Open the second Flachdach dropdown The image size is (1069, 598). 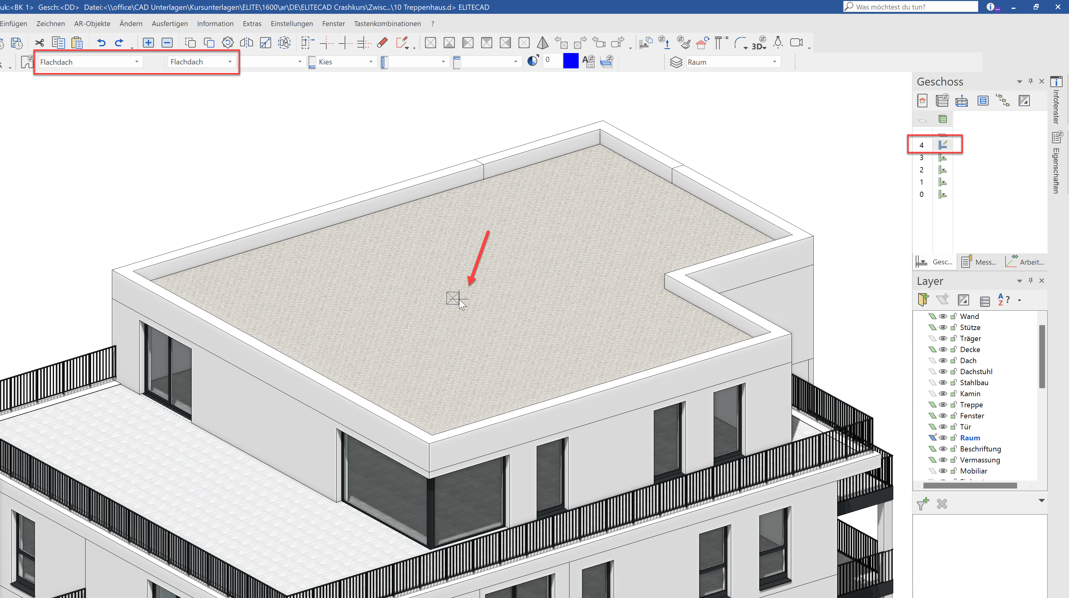pos(202,62)
